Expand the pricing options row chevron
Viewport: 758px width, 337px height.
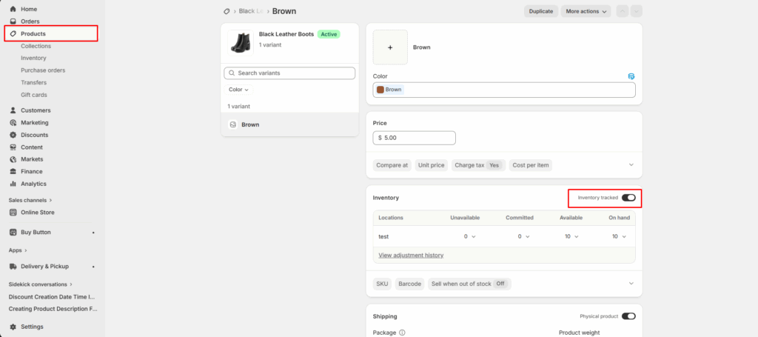click(631, 165)
